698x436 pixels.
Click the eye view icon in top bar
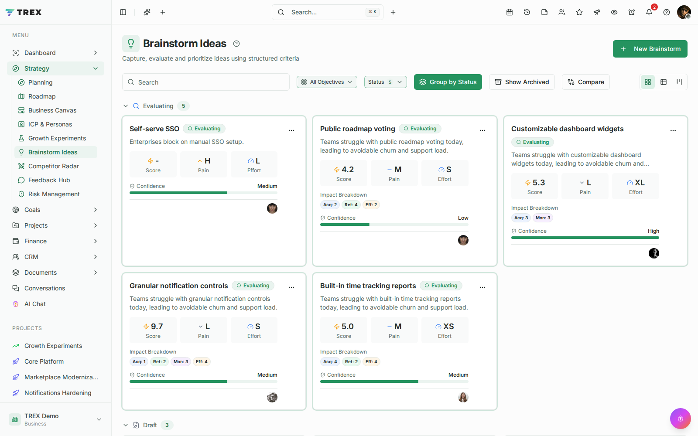click(x=614, y=12)
